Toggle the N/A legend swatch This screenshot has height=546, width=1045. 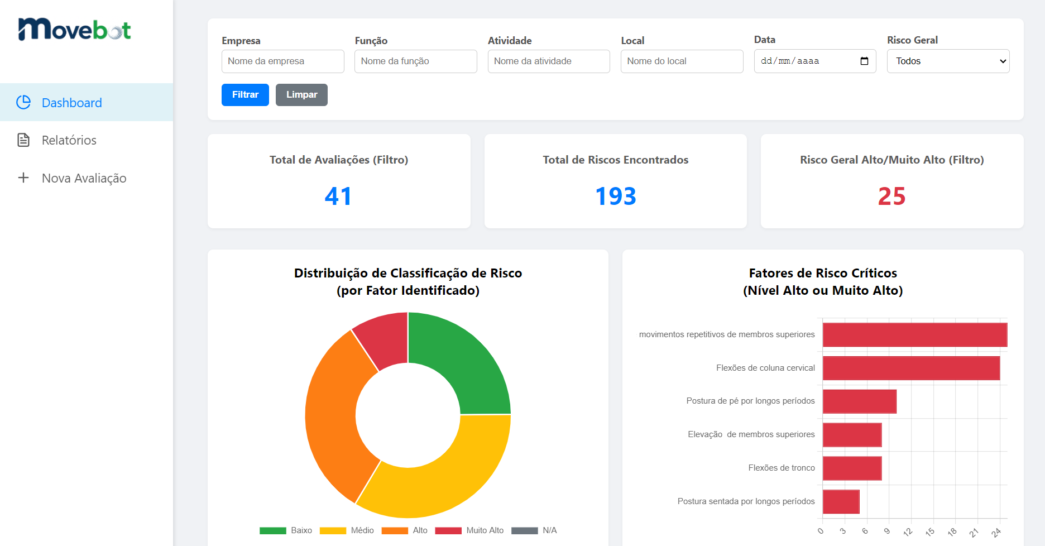point(525,530)
